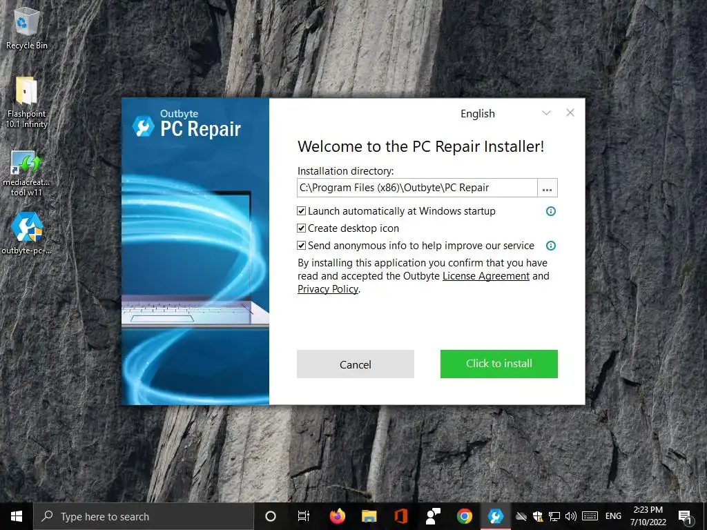Click the Outbyte PC Repair logo
Screen dimensions: 707x530
click(186, 124)
